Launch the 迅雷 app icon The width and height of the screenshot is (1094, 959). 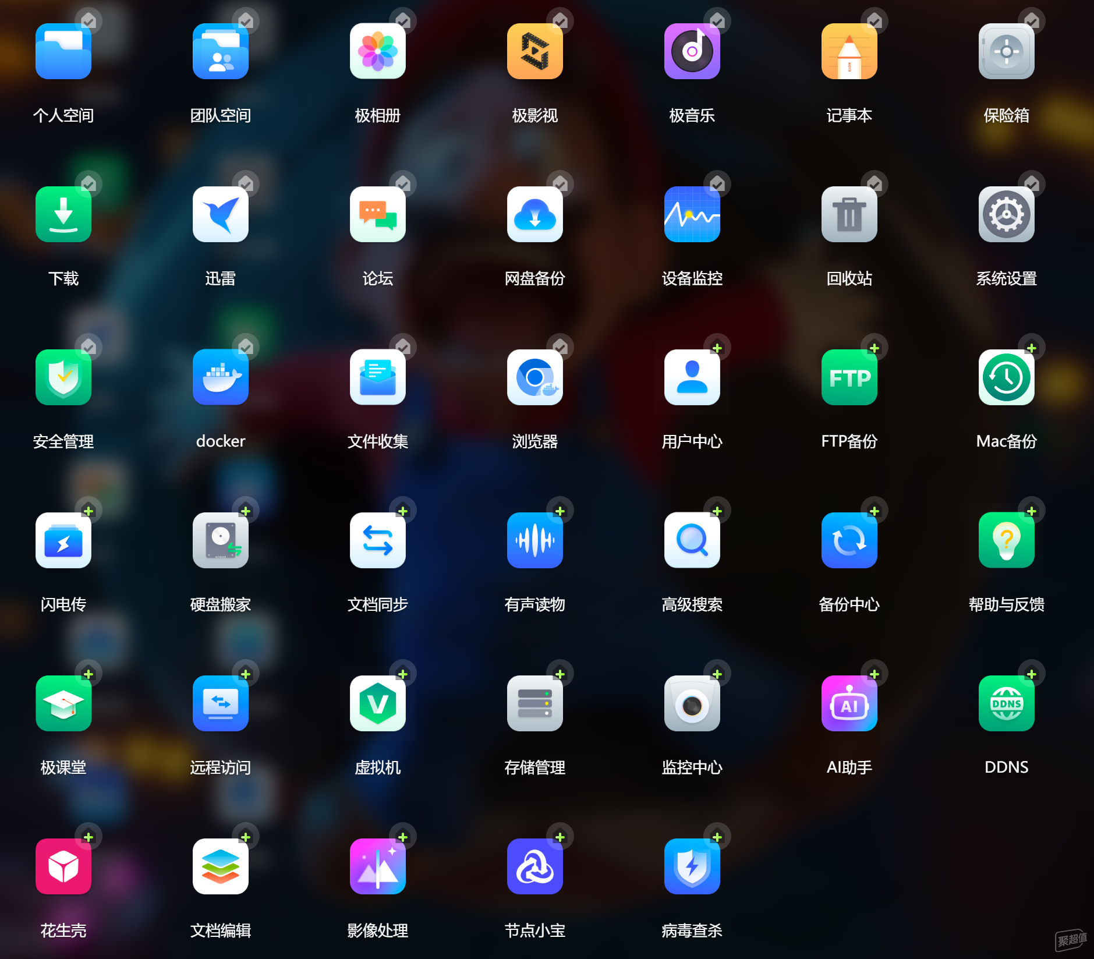tap(221, 214)
